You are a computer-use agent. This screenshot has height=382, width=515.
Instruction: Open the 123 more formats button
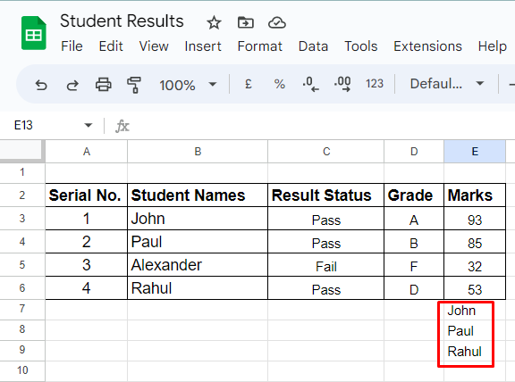coord(375,84)
